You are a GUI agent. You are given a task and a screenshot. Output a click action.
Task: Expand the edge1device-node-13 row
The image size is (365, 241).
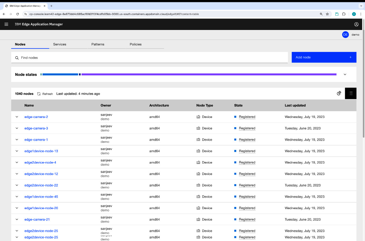pos(17,151)
